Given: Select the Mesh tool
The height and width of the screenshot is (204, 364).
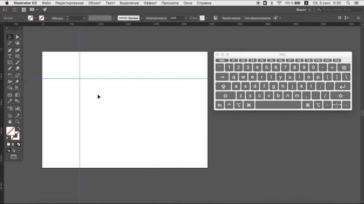Looking at the screenshot, I should pyautogui.click(x=10, y=95).
